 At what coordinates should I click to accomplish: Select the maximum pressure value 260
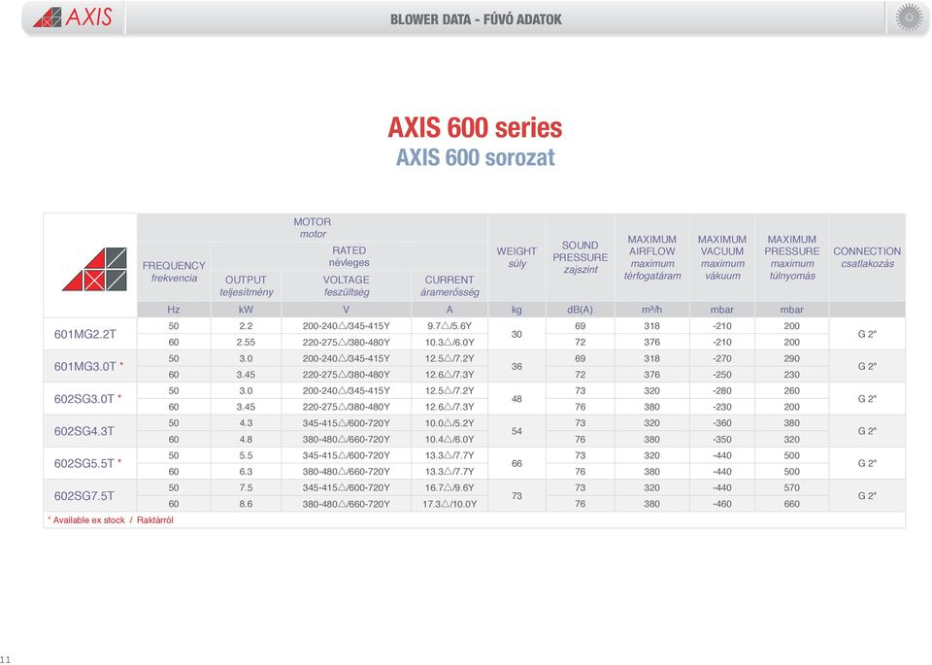point(792,391)
